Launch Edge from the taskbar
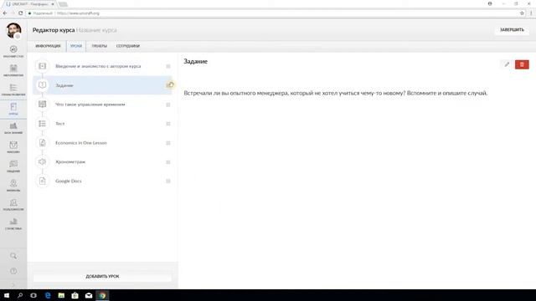Viewport: 536px width, 301px height. [x=48, y=295]
